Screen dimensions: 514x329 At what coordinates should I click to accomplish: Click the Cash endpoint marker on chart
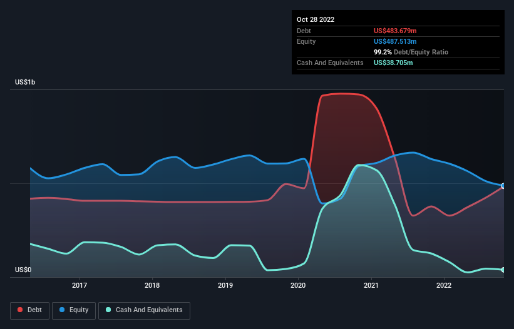pos(503,270)
